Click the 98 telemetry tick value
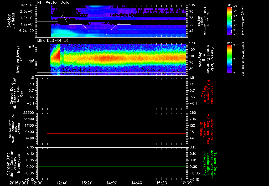269x186 pixels. tap(191, 132)
